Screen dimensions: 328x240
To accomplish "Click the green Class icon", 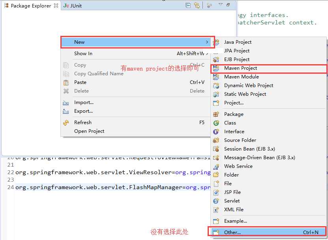I will [216, 123].
